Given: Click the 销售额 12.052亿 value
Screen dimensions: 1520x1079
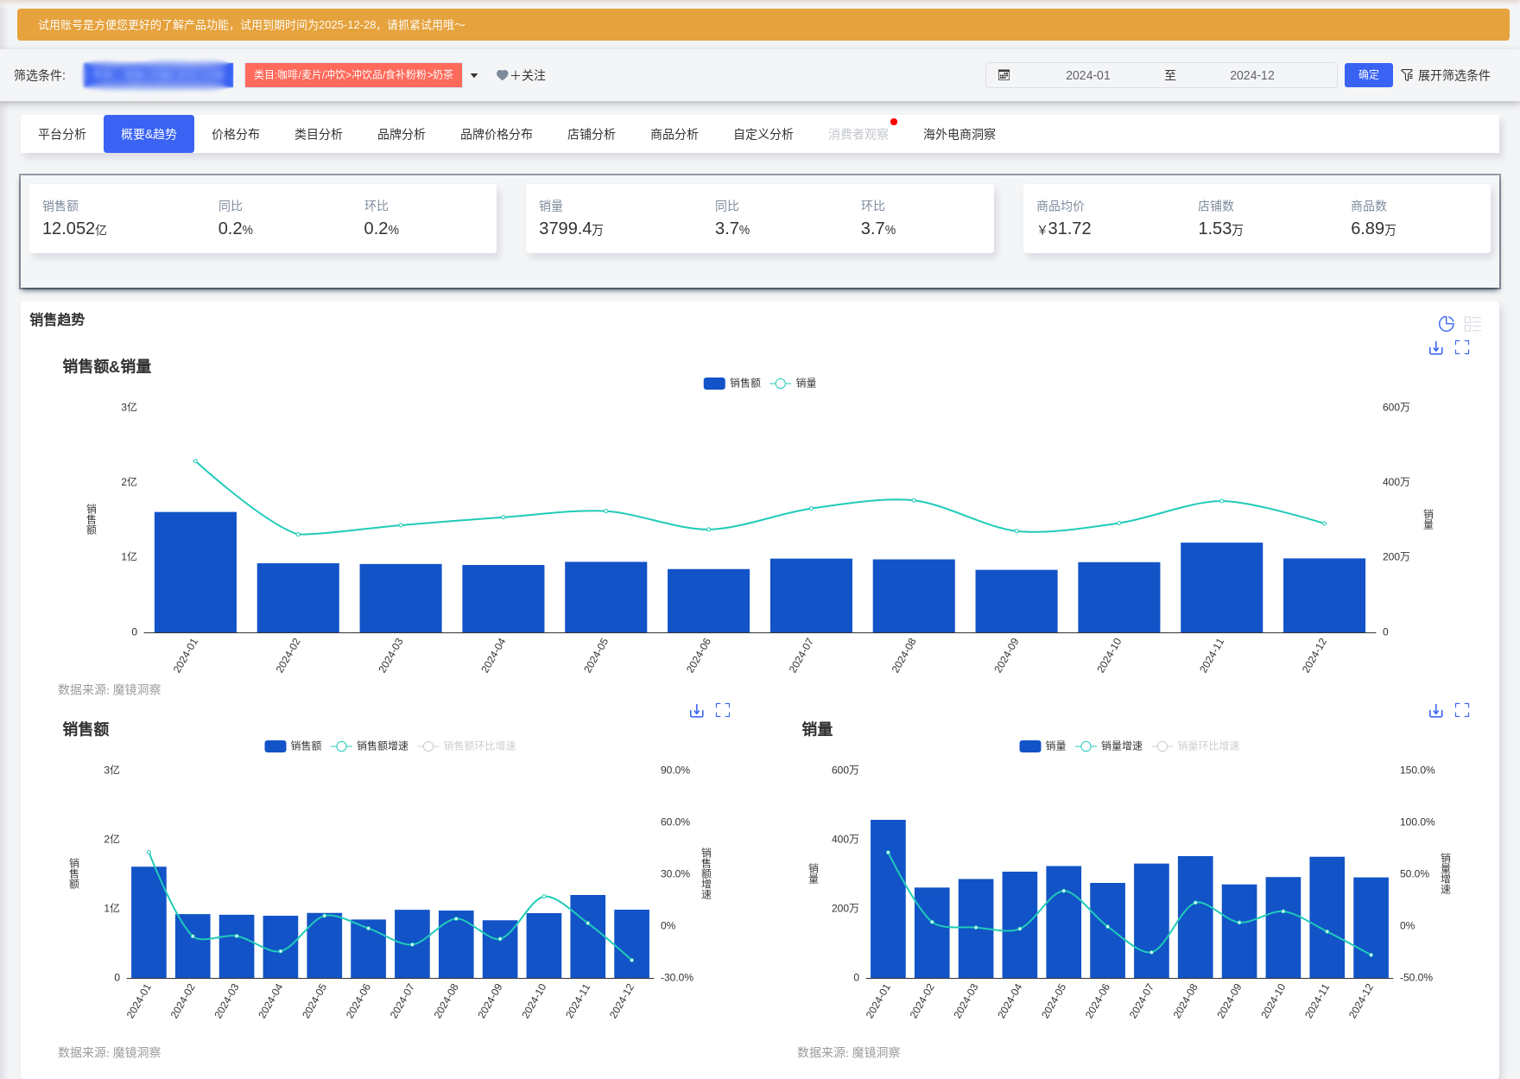Looking at the screenshot, I should pos(74,229).
